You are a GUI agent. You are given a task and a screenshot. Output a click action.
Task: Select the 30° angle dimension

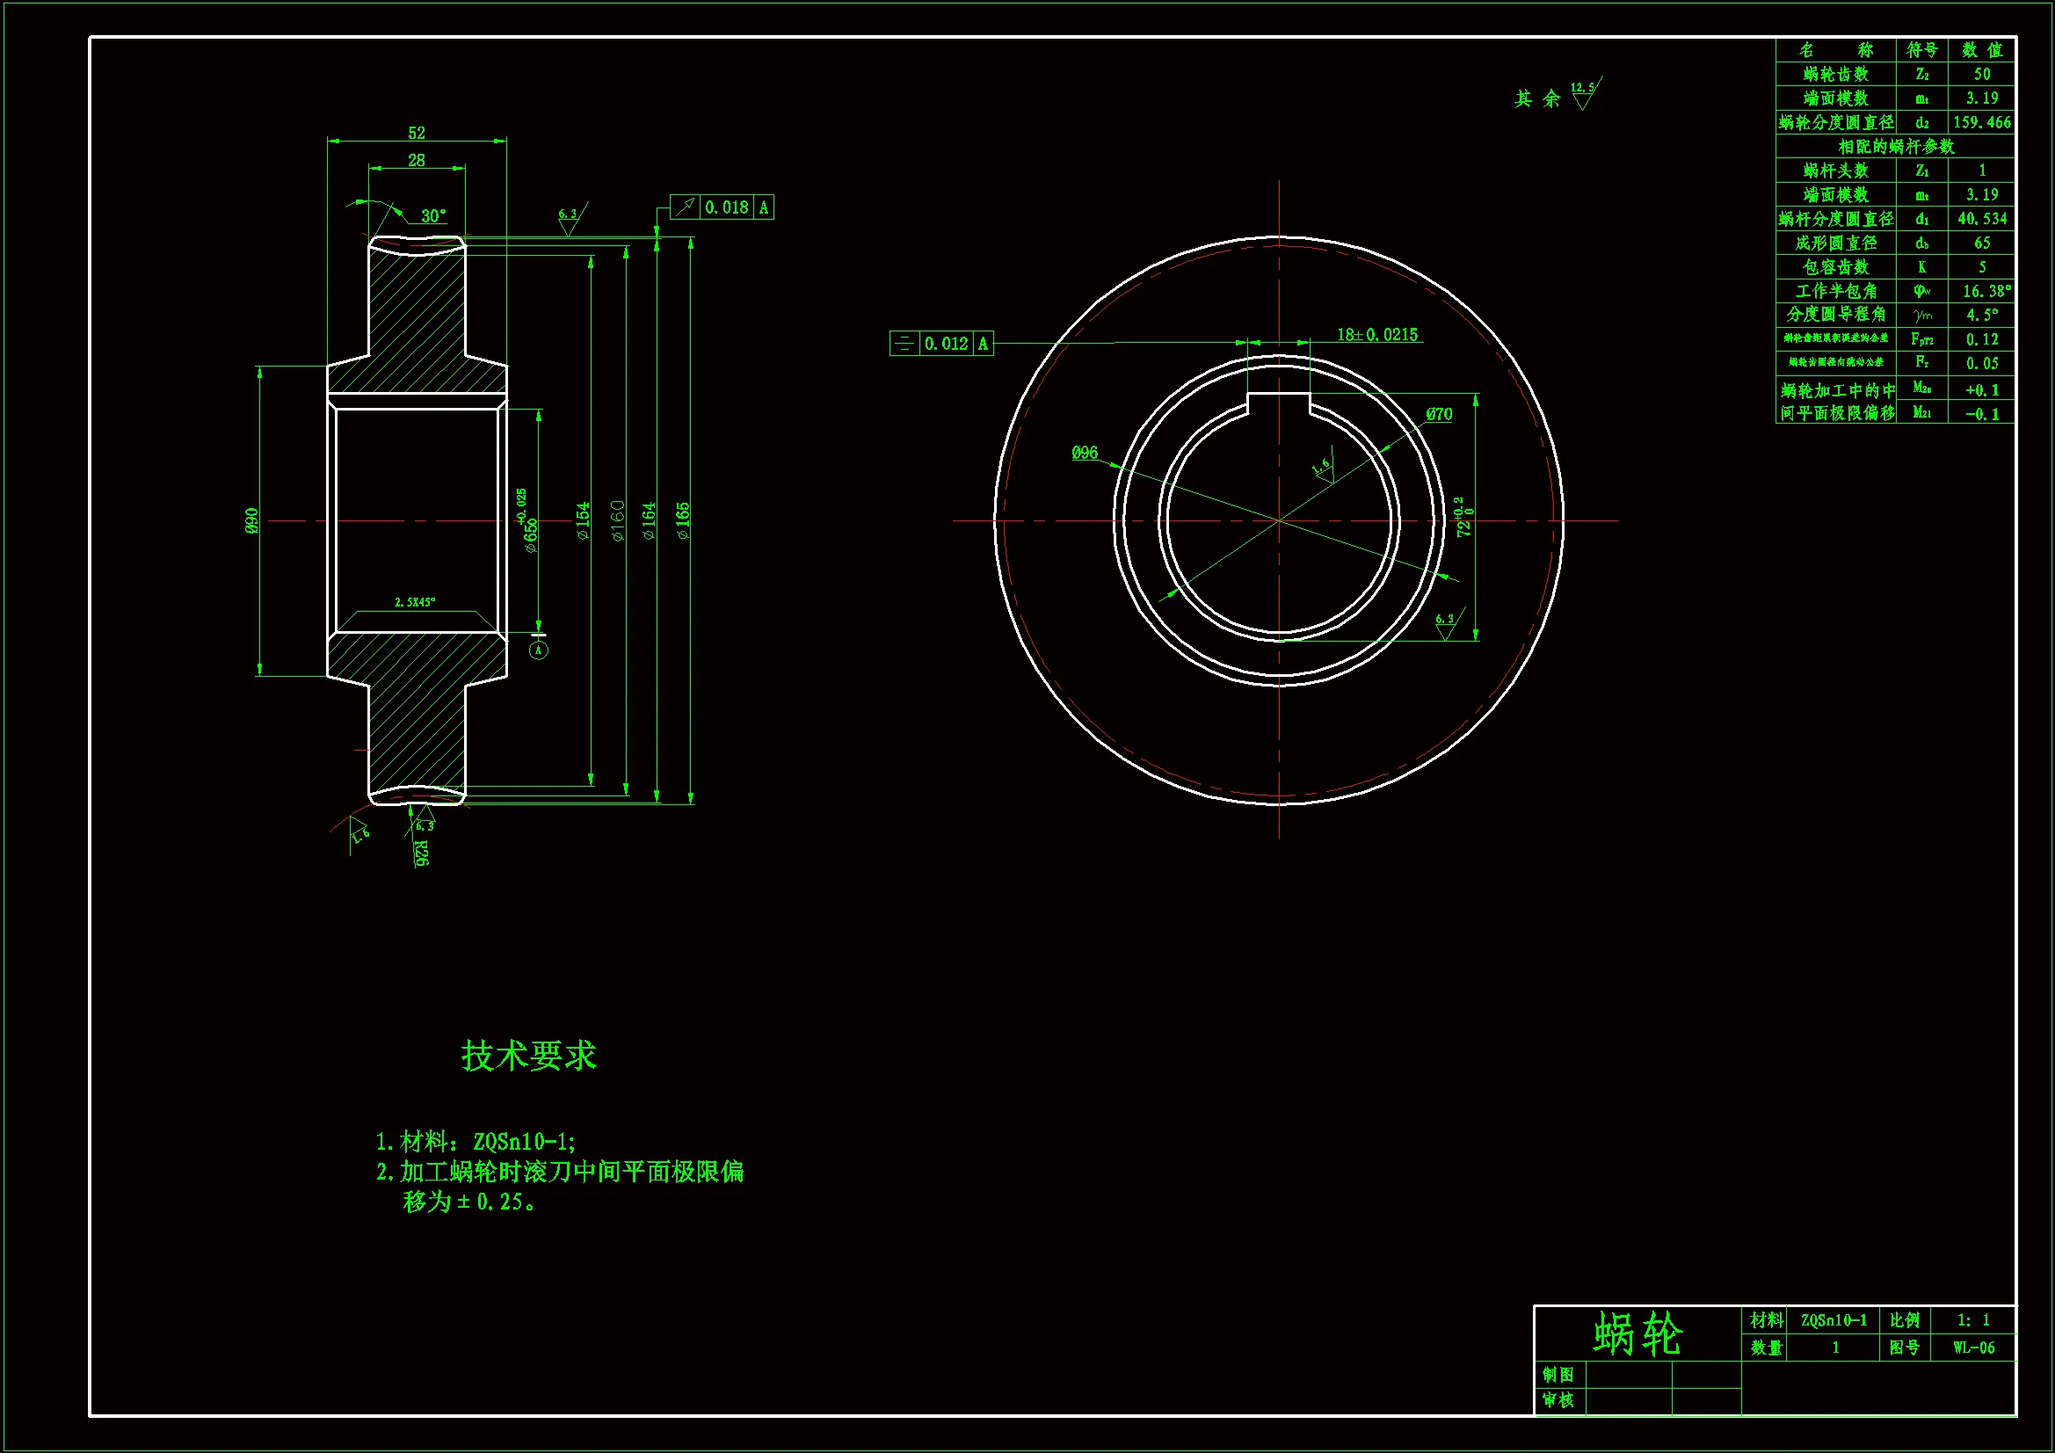(433, 215)
